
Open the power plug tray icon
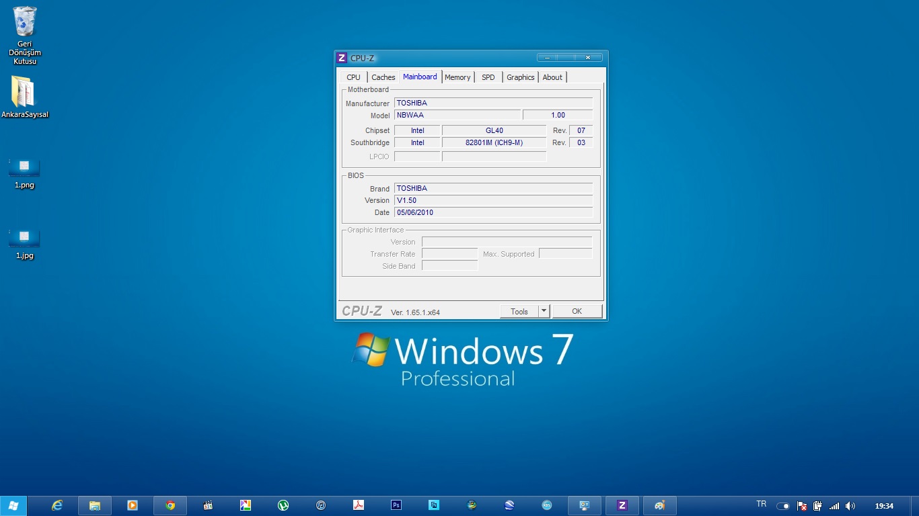pos(817,506)
